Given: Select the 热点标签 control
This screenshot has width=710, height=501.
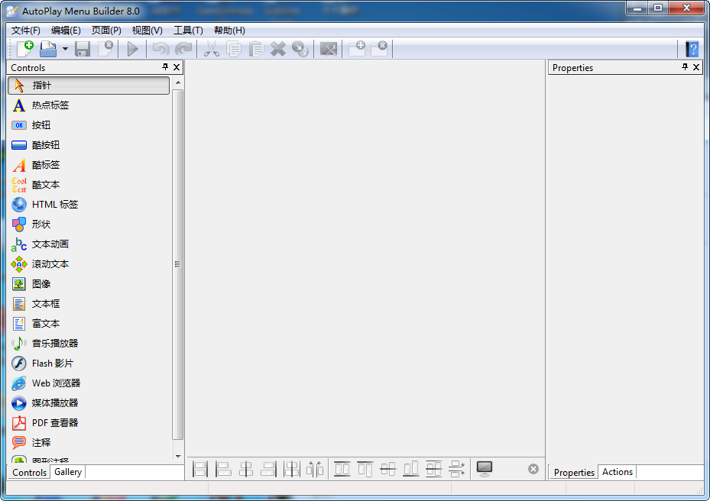Looking at the screenshot, I should coord(89,105).
